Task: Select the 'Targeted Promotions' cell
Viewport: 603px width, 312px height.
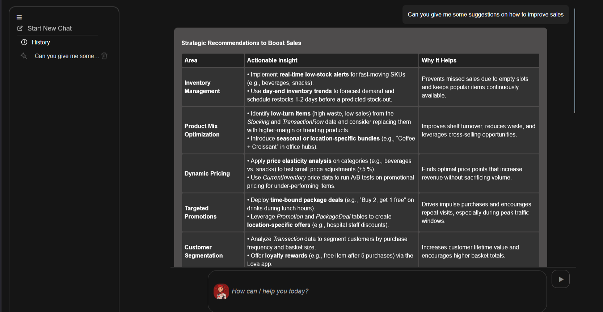Action: click(213, 212)
